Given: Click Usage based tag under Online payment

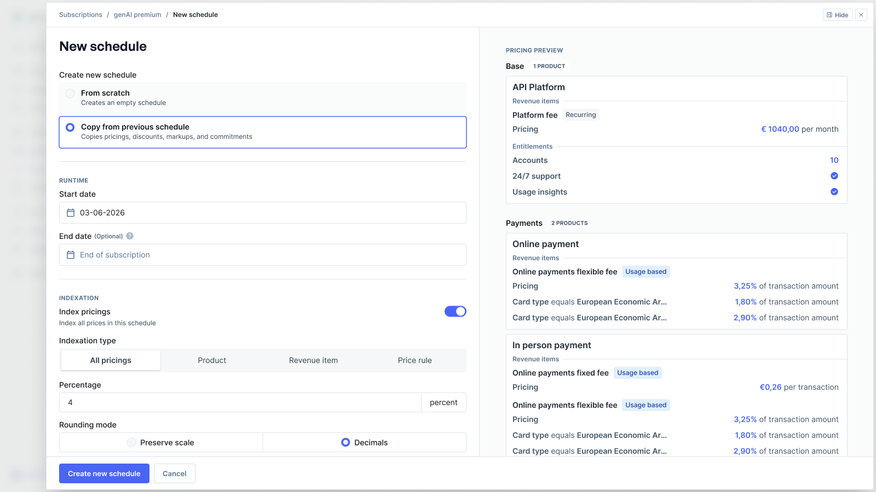Looking at the screenshot, I should [646, 272].
